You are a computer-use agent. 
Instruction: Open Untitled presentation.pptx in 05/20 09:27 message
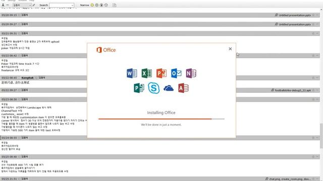pyautogui.click(x=295, y=24)
